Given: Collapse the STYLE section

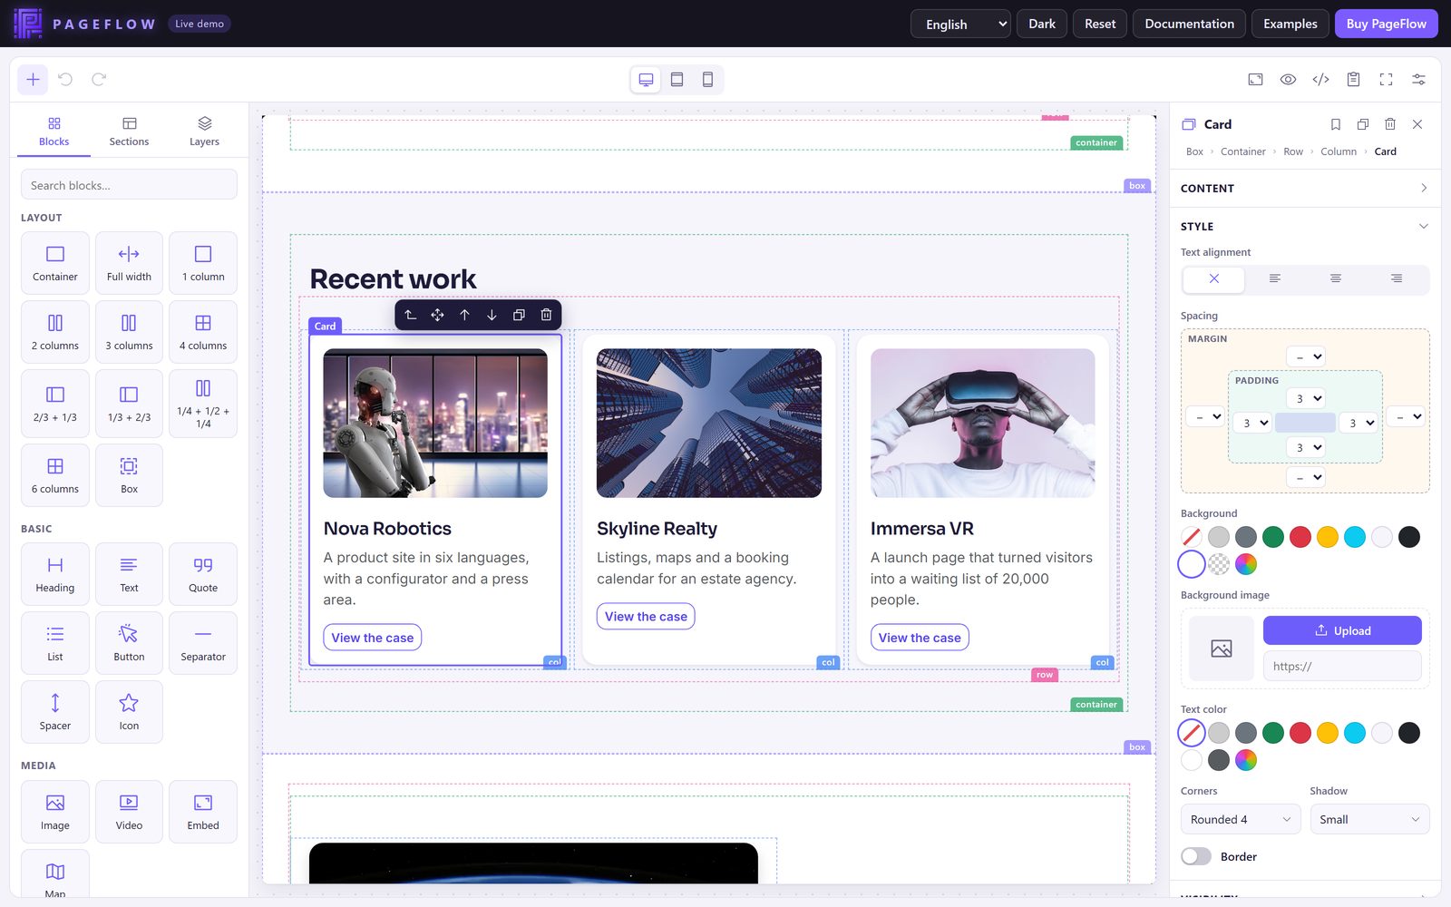Looking at the screenshot, I should [x=1305, y=226].
